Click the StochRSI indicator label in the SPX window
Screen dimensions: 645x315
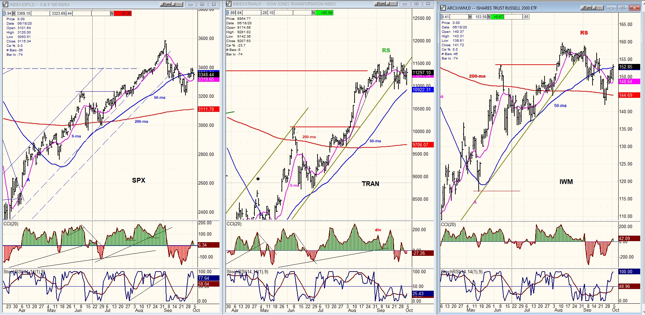(24, 272)
